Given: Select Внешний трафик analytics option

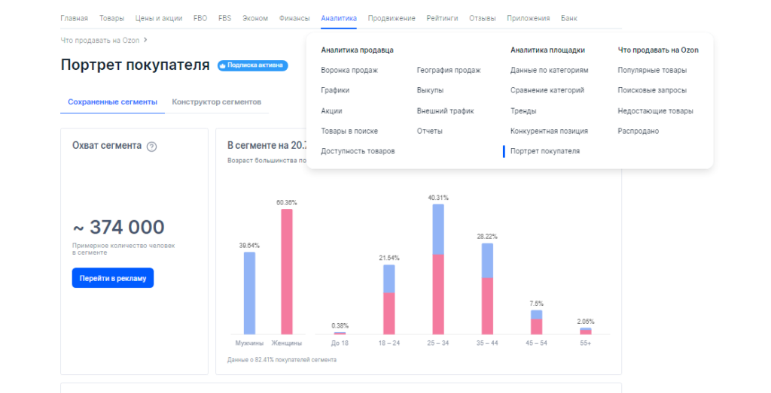Looking at the screenshot, I should pyautogui.click(x=445, y=110).
